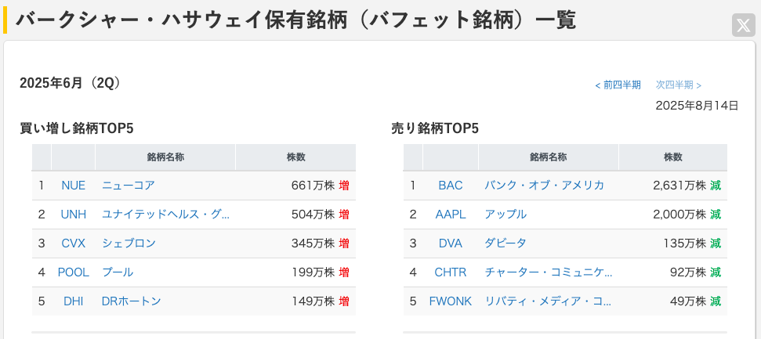Screen dimensions: 761x339
Task: Click the DVA ticker link
Action: click(451, 243)
